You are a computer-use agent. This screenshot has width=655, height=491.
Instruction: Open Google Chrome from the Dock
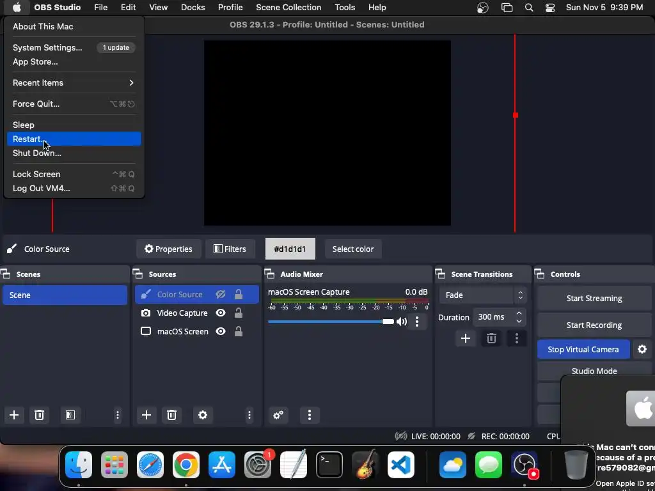(186, 465)
